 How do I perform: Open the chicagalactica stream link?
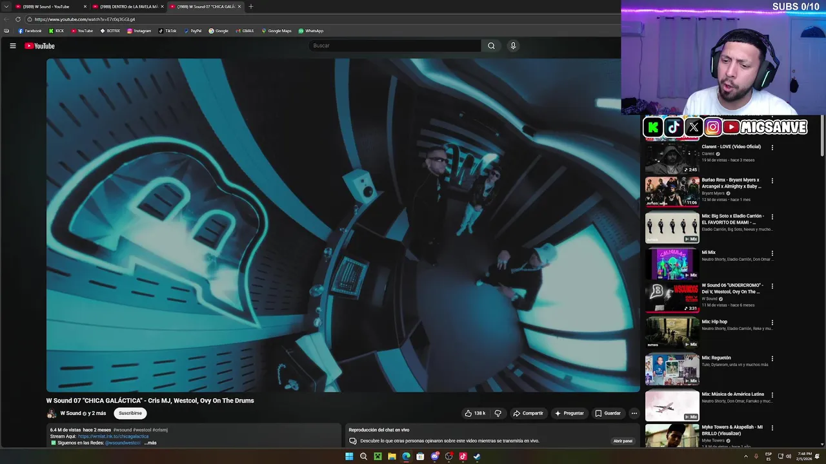click(113, 436)
